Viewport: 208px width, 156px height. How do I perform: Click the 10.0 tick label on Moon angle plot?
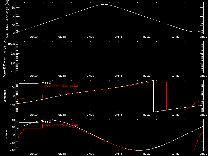click(12, 54)
